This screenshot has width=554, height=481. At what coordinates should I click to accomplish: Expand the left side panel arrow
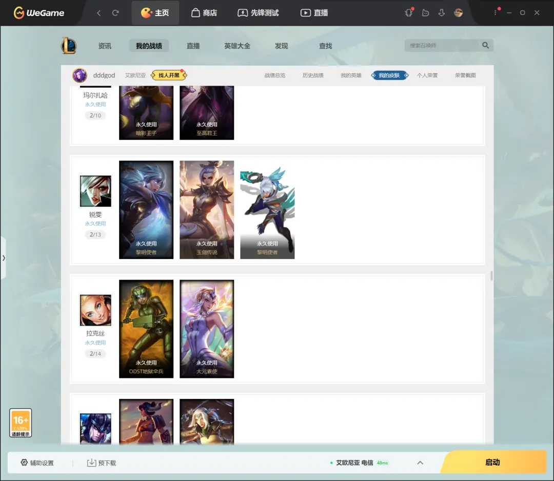pos(3,258)
